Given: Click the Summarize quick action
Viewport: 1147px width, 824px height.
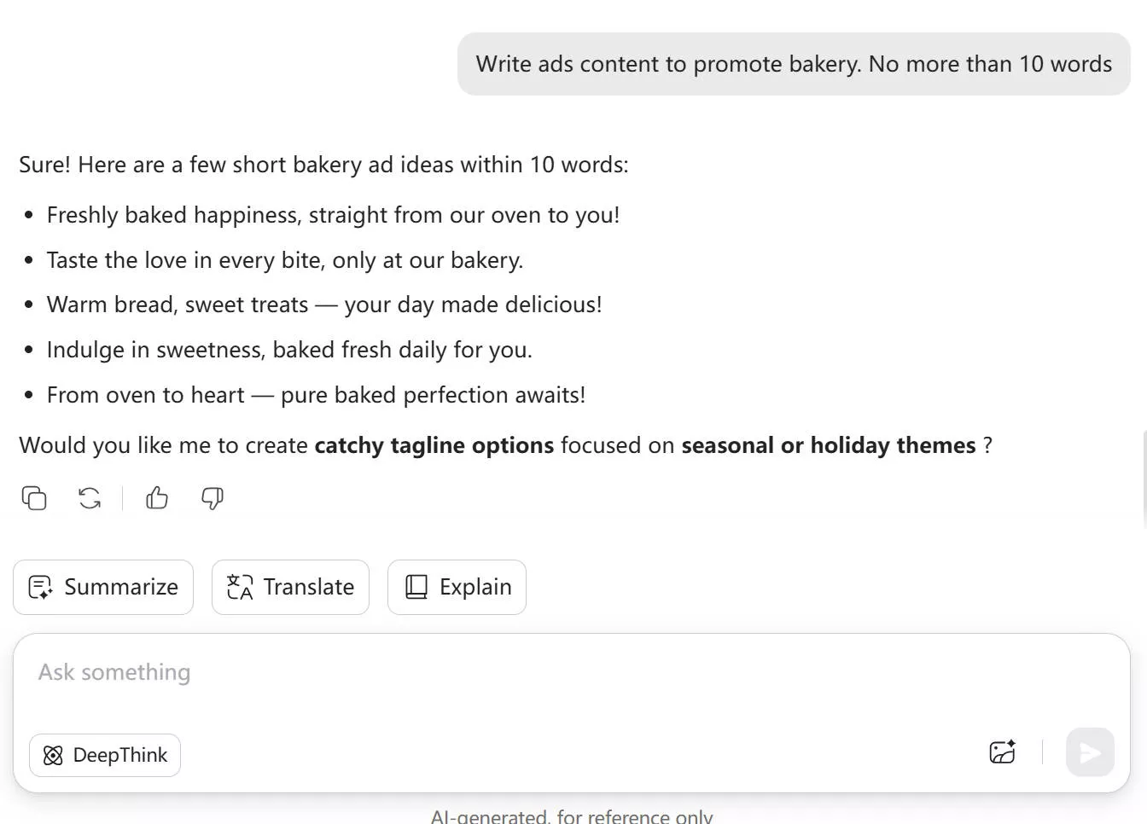Looking at the screenshot, I should coord(103,587).
